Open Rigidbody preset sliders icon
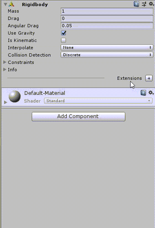 [x=144, y=4]
